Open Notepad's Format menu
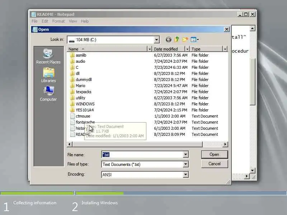This screenshot has height=215, width=287. (58, 21)
